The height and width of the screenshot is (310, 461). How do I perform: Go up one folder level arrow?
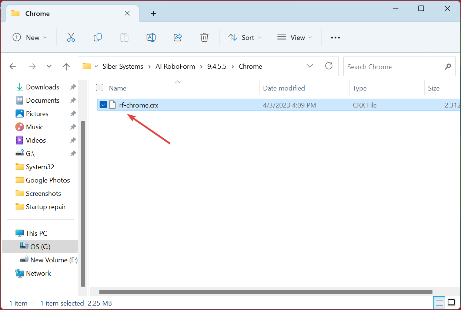coord(66,67)
